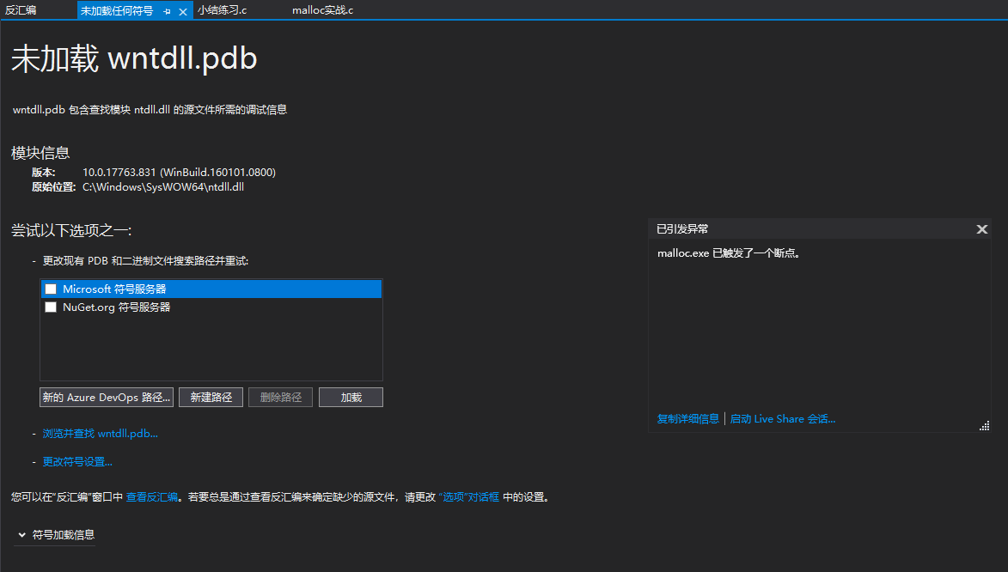Image resolution: width=1008 pixels, height=572 pixels.
Task: Open the malloc实战.c tab
Action: click(323, 10)
